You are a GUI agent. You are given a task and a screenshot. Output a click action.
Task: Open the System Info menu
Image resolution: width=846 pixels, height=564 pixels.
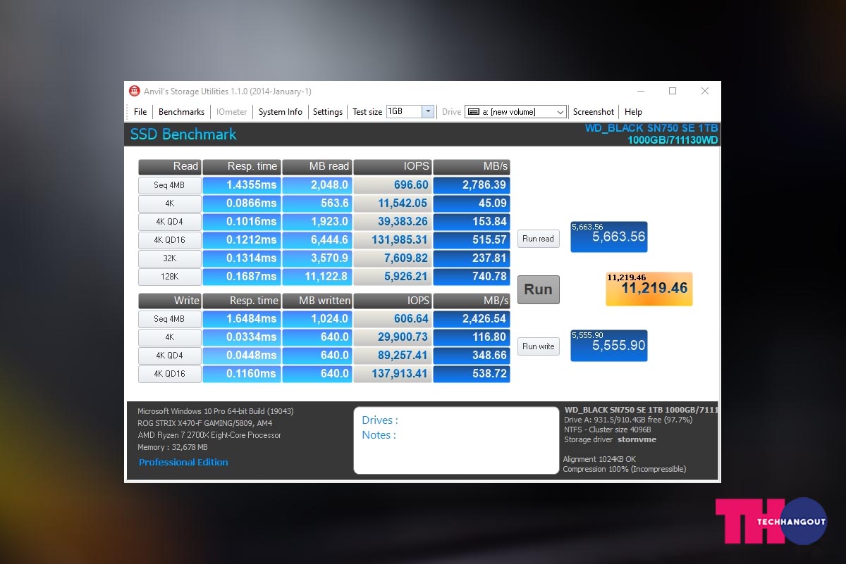pos(280,112)
